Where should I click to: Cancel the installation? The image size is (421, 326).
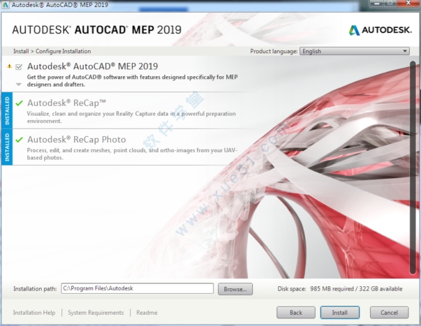389,313
